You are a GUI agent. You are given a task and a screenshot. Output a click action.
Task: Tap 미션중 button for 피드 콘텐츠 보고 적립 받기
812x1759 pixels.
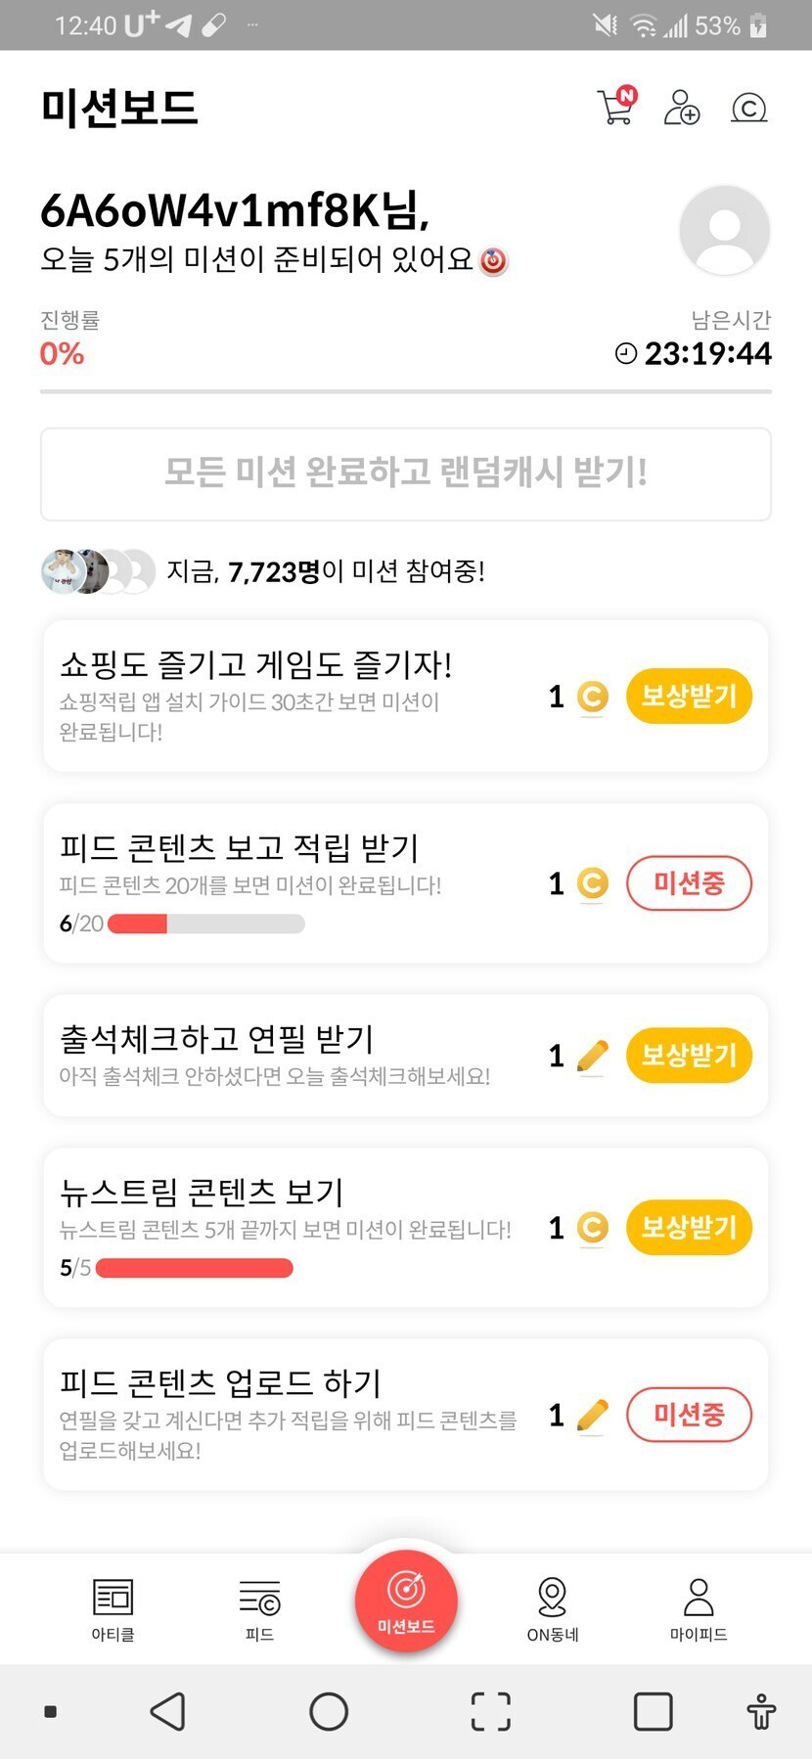pos(689,883)
